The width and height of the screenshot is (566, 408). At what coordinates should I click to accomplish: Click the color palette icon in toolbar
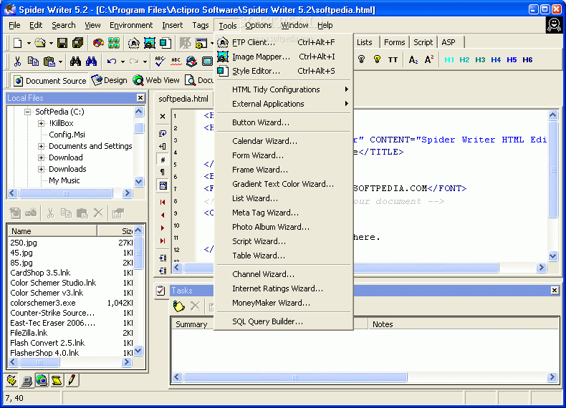98,43
